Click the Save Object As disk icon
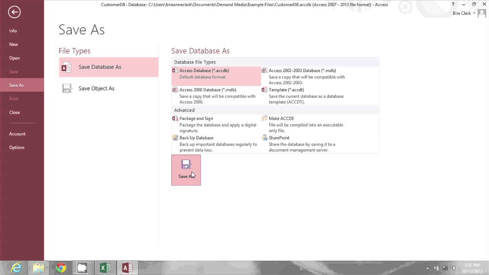The width and height of the screenshot is (489, 275). (67, 89)
